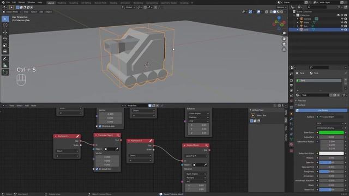The image size is (349, 196).
Task: Open the Material properties tab icon
Action: click(x=291, y=144)
